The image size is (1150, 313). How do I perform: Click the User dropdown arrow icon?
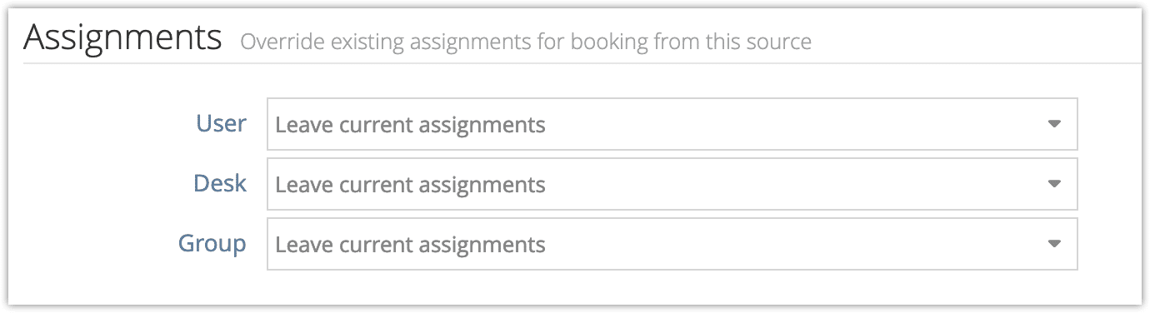pyautogui.click(x=1054, y=124)
